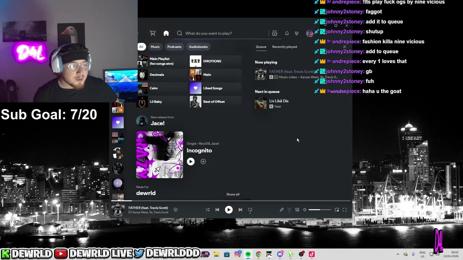Go to Spotify Home
463x260 pixels.
pyautogui.click(x=166, y=33)
